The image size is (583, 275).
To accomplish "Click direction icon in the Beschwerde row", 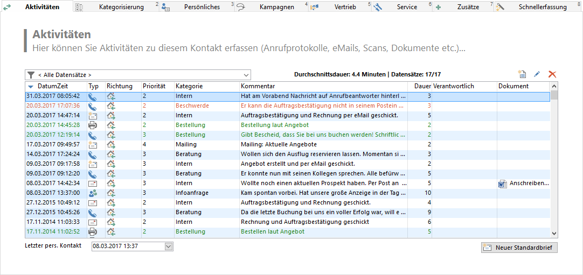I will (111, 106).
